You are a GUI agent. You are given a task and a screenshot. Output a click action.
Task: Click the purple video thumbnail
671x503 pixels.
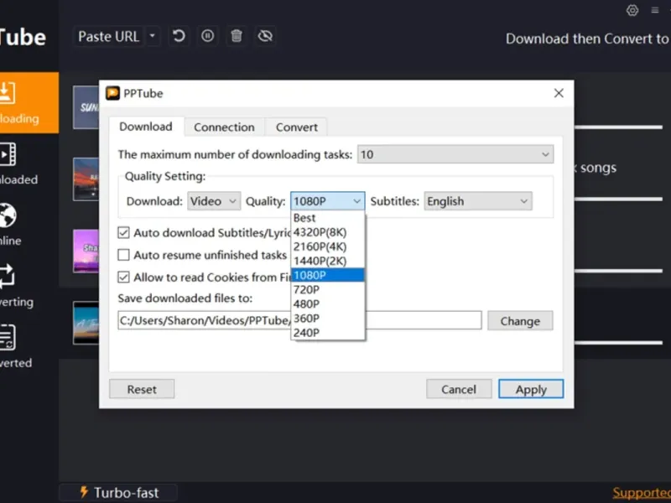(x=86, y=251)
